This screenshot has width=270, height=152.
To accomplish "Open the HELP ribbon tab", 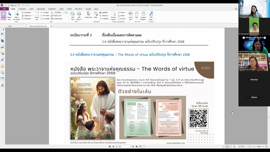I will (x=96, y=9).
